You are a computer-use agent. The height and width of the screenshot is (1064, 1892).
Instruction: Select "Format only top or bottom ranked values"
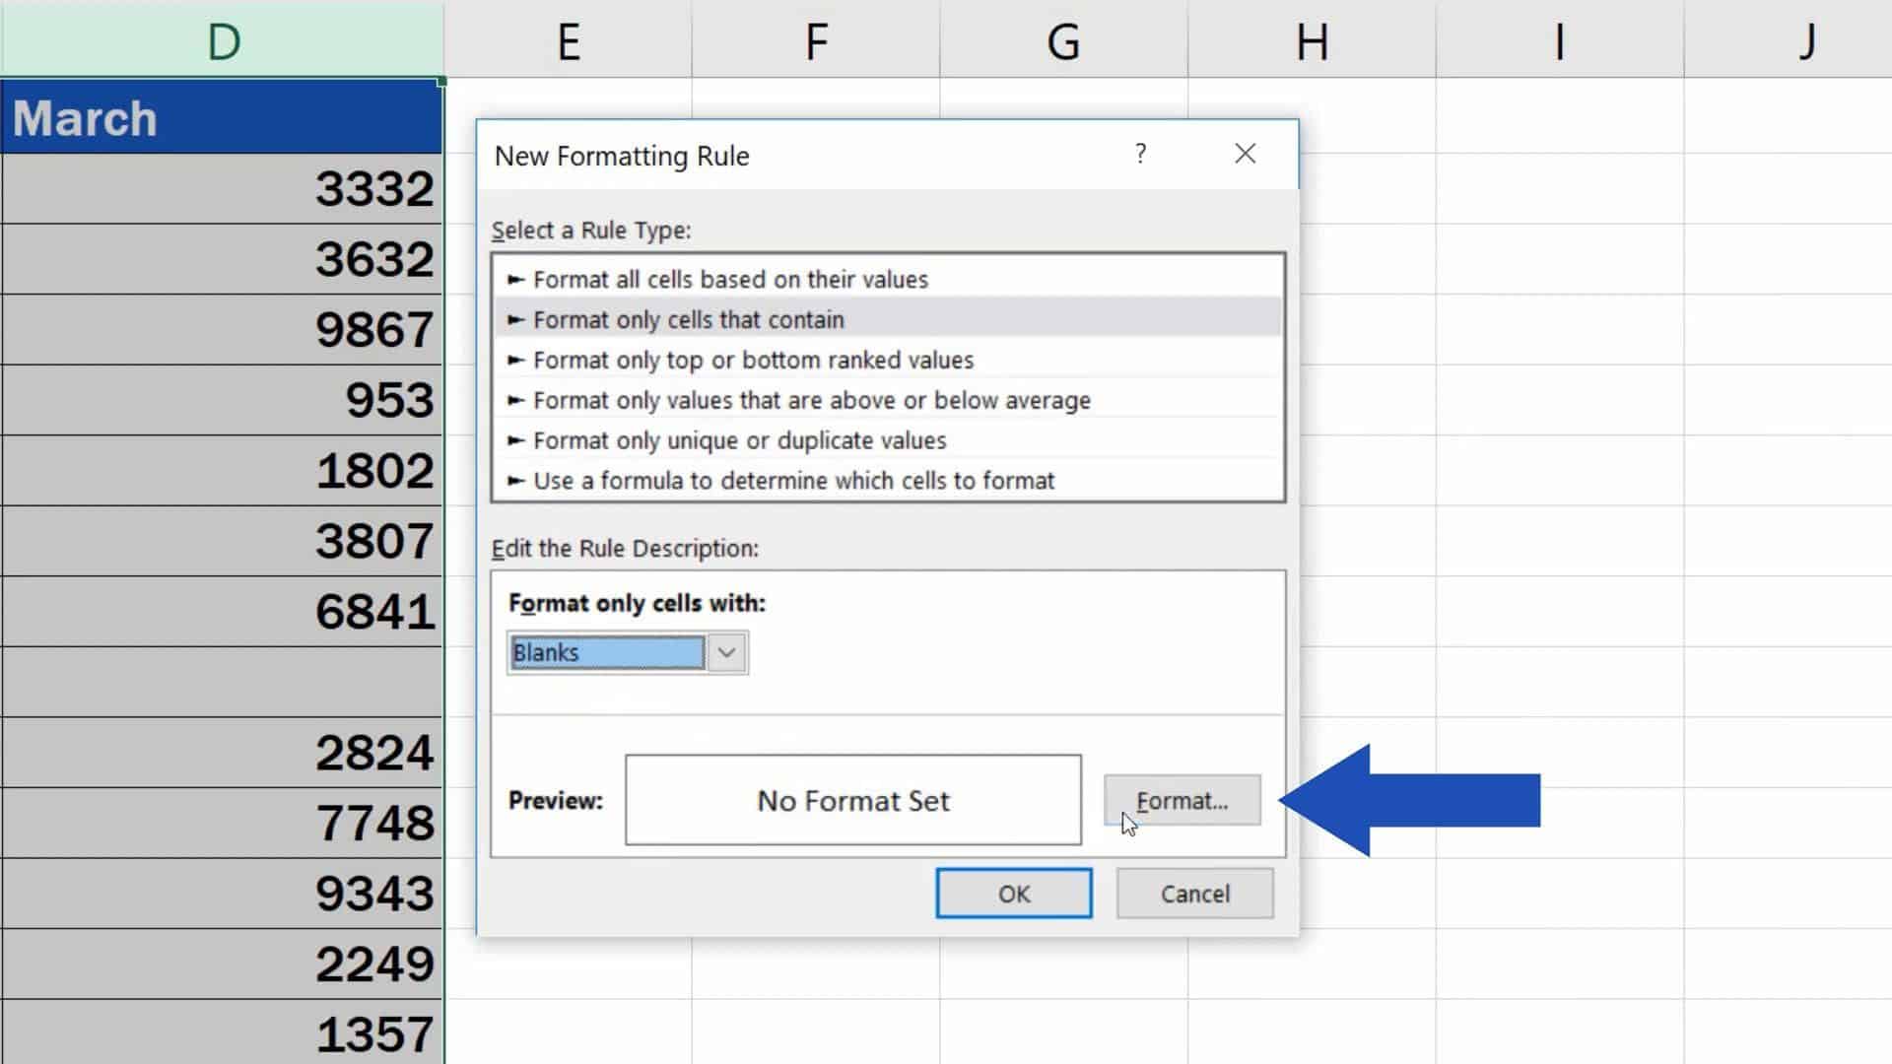[753, 360]
